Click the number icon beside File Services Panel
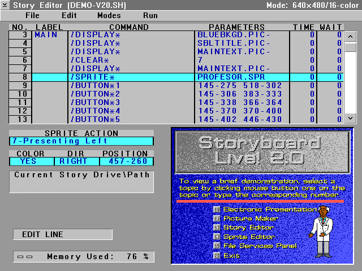 [x=217, y=246]
